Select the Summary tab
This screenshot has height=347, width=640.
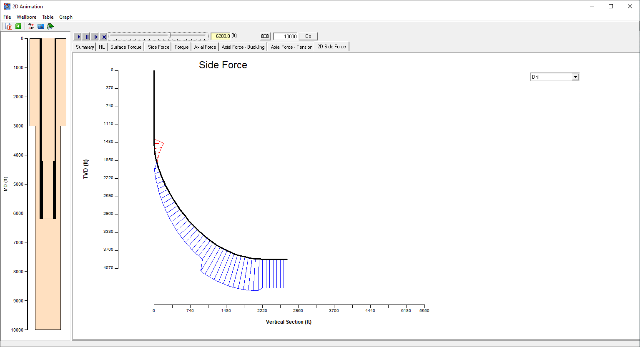(x=85, y=47)
